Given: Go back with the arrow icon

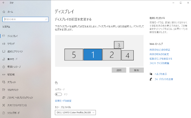Looking at the screenshot, I should pos(4,3).
